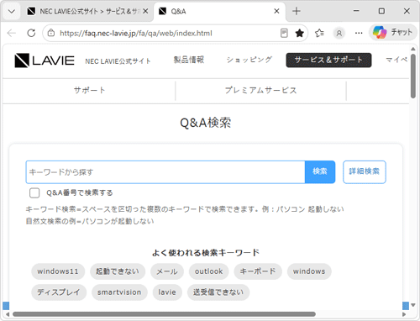The height and width of the screenshot is (321, 420).
Task: Select the windows11 keyword tag
Action: coord(58,271)
